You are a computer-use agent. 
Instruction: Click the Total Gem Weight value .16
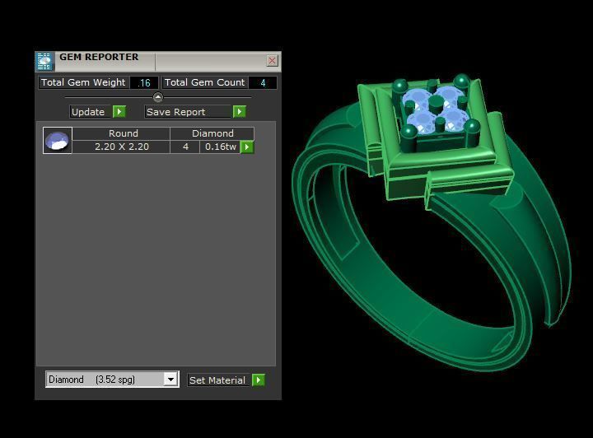pyautogui.click(x=144, y=83)
